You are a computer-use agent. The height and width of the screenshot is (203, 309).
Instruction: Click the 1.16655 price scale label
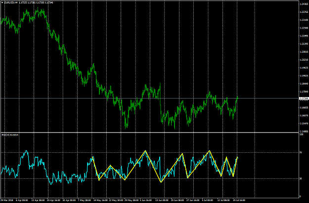point(304,107)
